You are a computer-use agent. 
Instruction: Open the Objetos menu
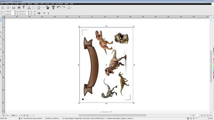click(x=30, y=4)
